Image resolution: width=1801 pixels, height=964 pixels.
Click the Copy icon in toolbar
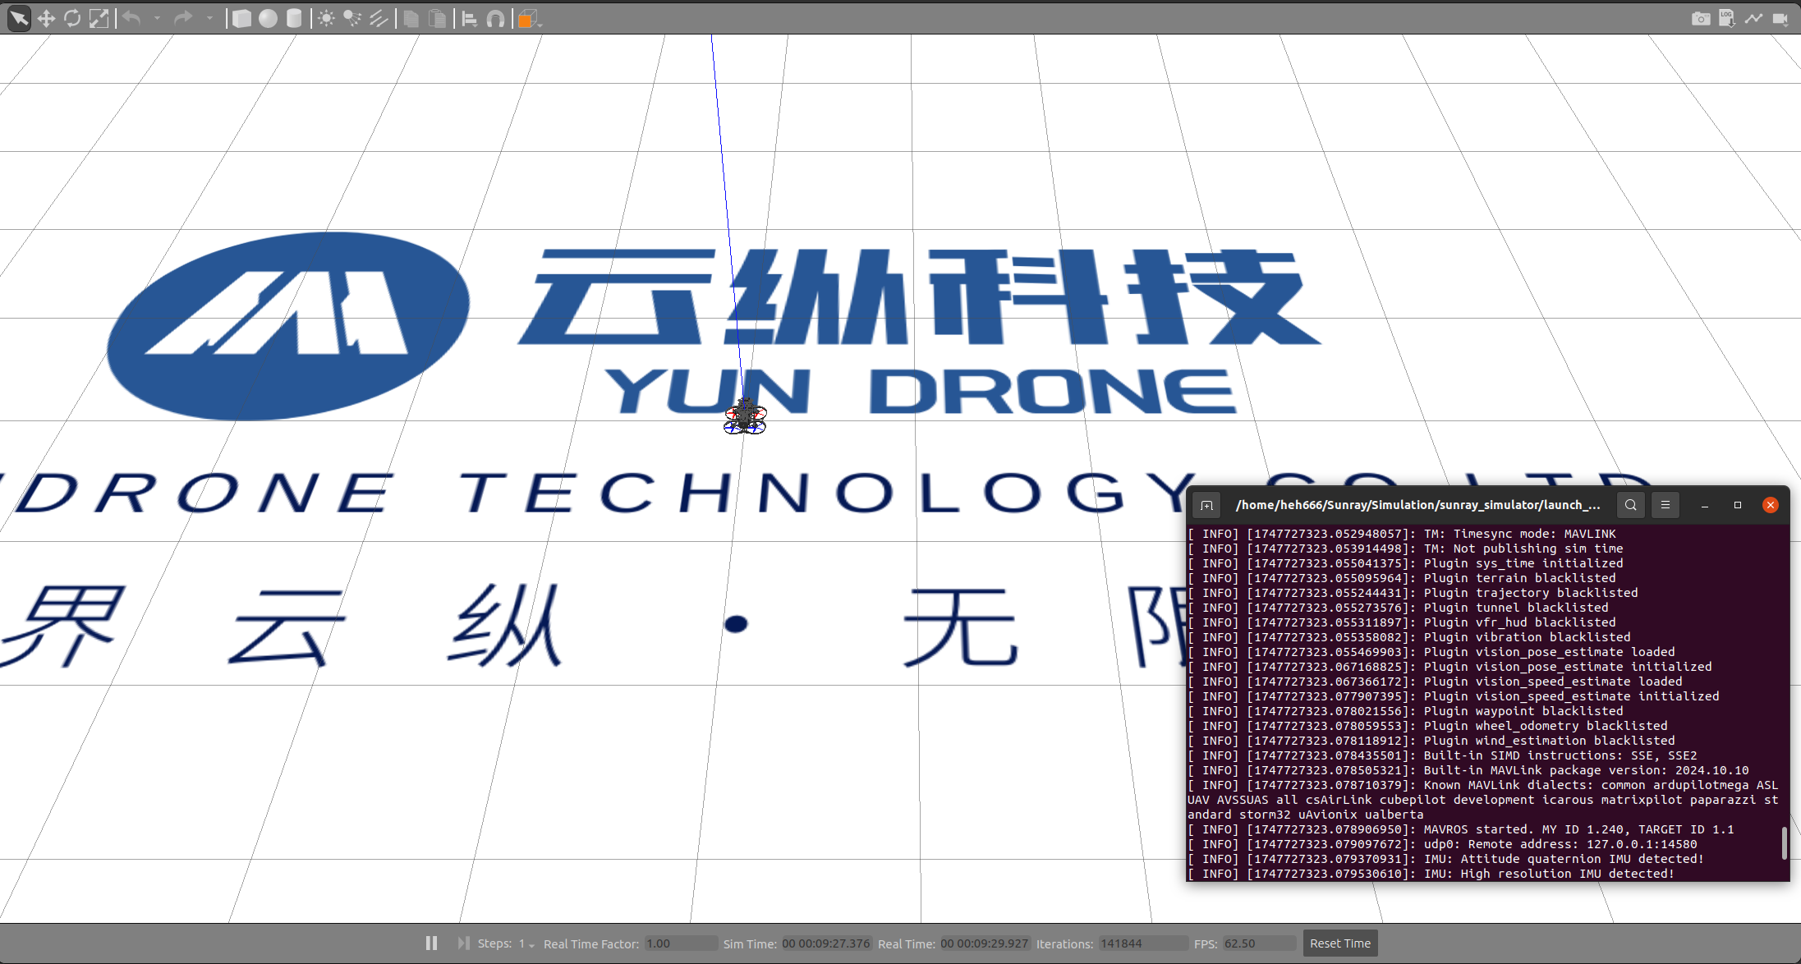tap(411, 18)
